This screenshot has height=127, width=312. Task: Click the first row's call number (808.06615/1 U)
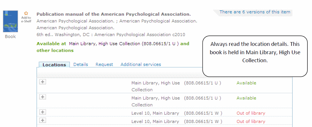click(x=202, y=83)
